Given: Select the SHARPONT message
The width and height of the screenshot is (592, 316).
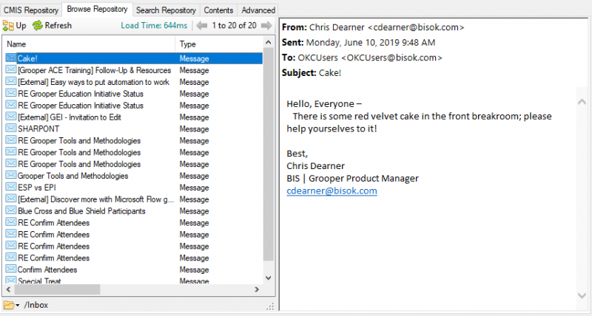Looking at the screenshot, I should (x=38, y=128).
